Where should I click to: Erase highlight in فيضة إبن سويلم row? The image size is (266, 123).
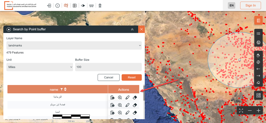135,105
